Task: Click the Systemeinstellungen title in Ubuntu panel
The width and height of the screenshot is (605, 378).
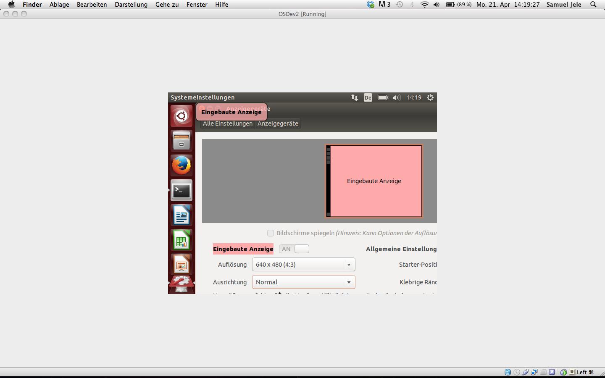Action: (x=203, y=97)
